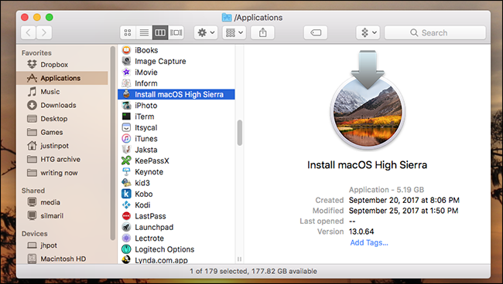Open Downloads in the sidebar
The width and height of the screenshot is (503, 284).
[x=62, y=105]
